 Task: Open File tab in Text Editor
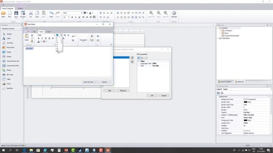coord(35,32)
